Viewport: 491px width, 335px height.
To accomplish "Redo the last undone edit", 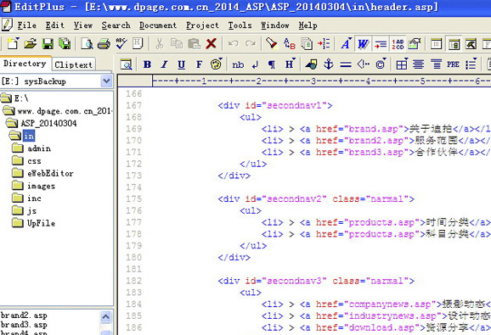I will (251, 43).
